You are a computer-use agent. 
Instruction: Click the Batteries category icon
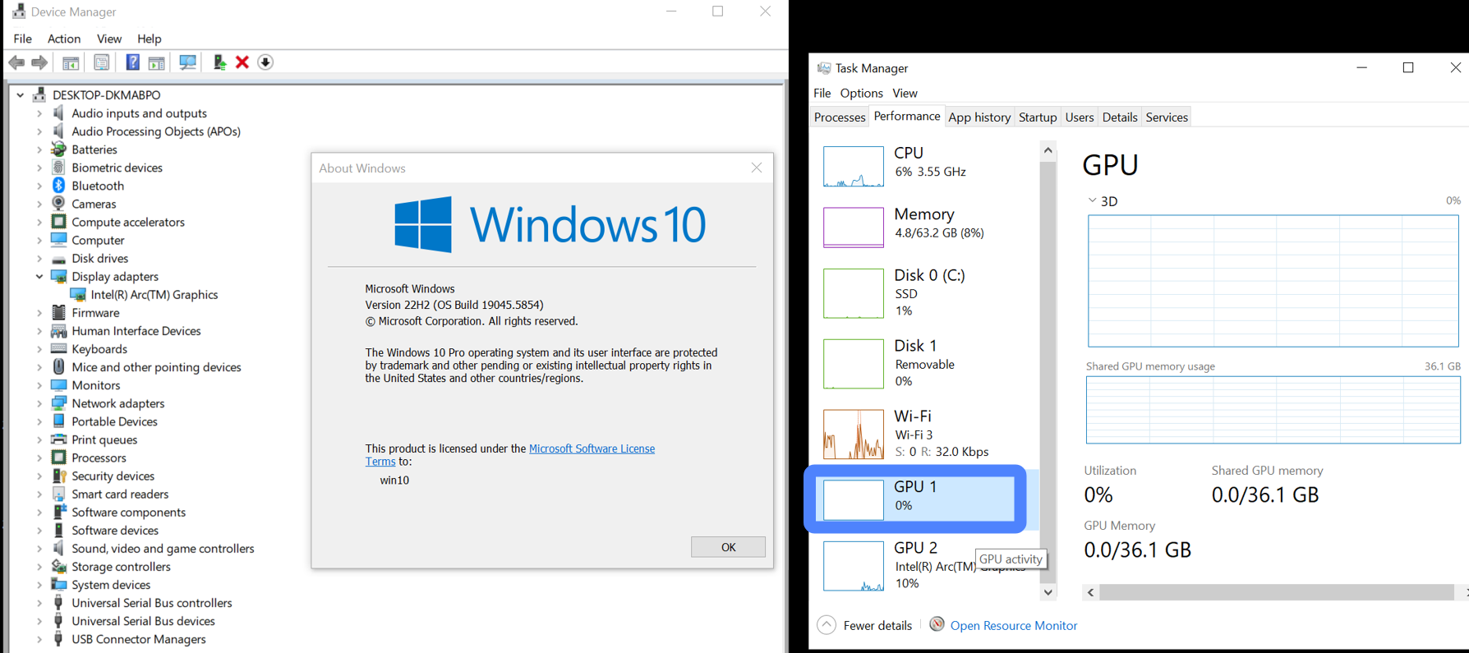(x=58, y=149)
